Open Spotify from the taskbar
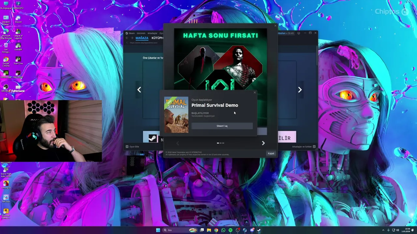Image resolution: width=417 pixels, height=234 pixels. [230, 230]
